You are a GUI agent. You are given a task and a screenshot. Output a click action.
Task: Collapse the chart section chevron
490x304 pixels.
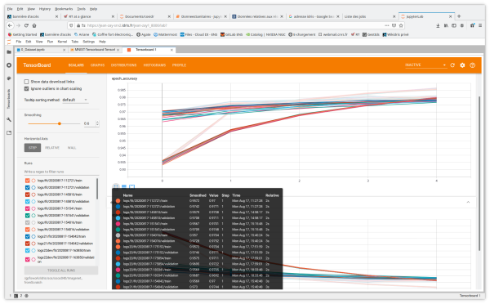pyautogui.click(x=468, y=202)
